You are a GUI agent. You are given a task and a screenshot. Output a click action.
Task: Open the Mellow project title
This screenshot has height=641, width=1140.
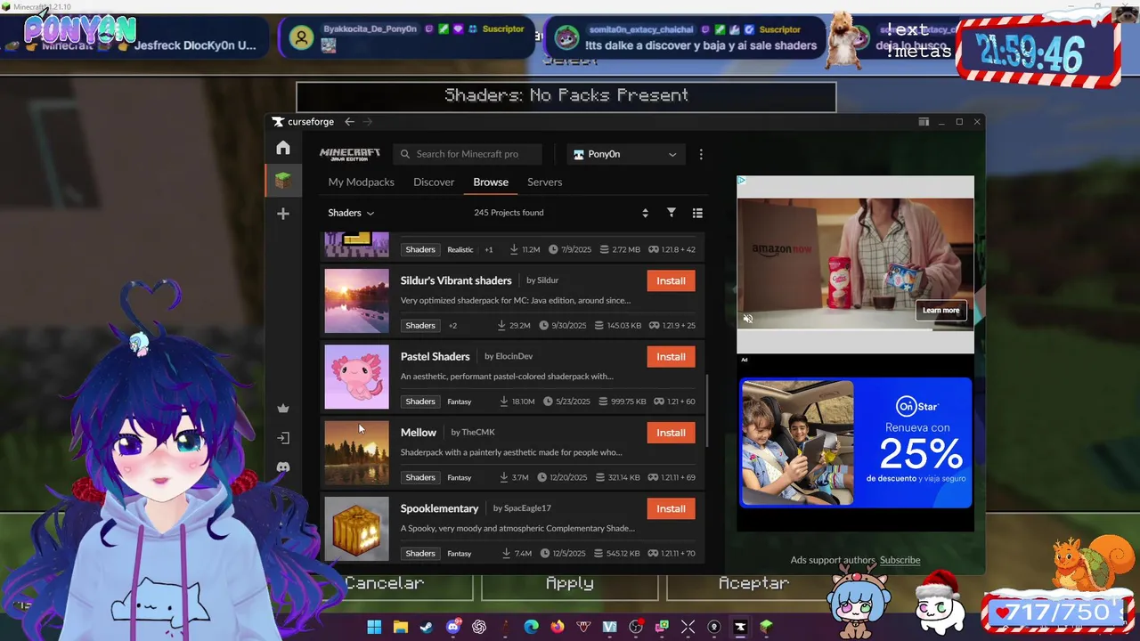(419, 433)
